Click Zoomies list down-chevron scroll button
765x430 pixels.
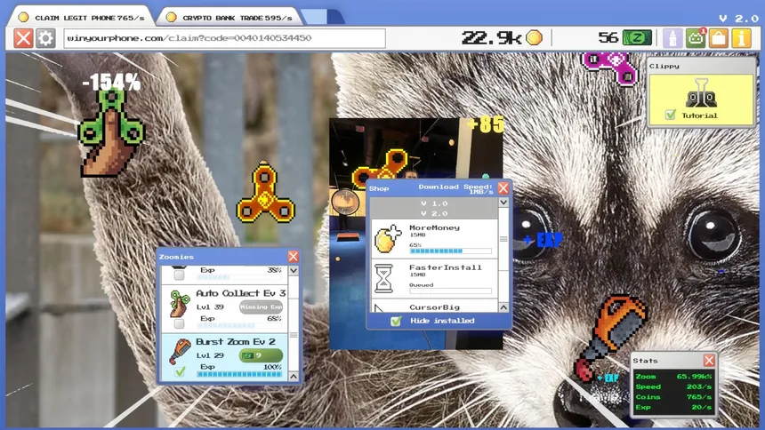click(x=294, y=271)
